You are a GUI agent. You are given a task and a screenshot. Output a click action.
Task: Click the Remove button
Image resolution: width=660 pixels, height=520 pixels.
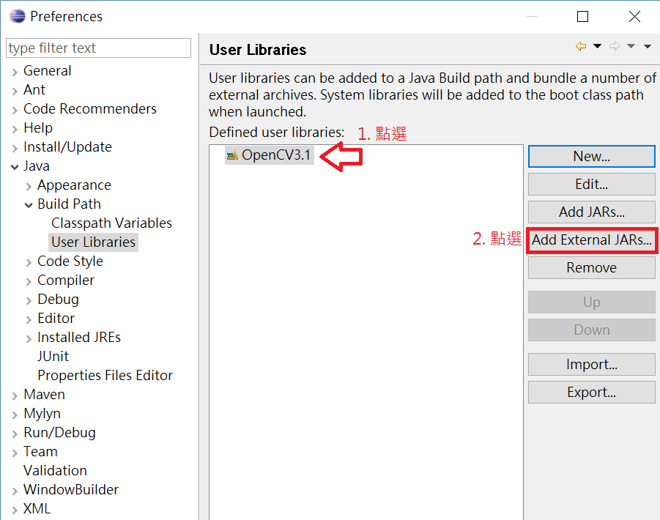click(x=591, y=267)
